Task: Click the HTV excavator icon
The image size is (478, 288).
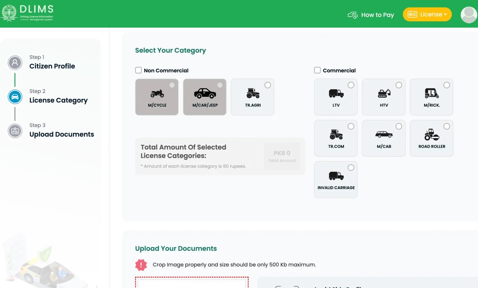Action: 384,93
